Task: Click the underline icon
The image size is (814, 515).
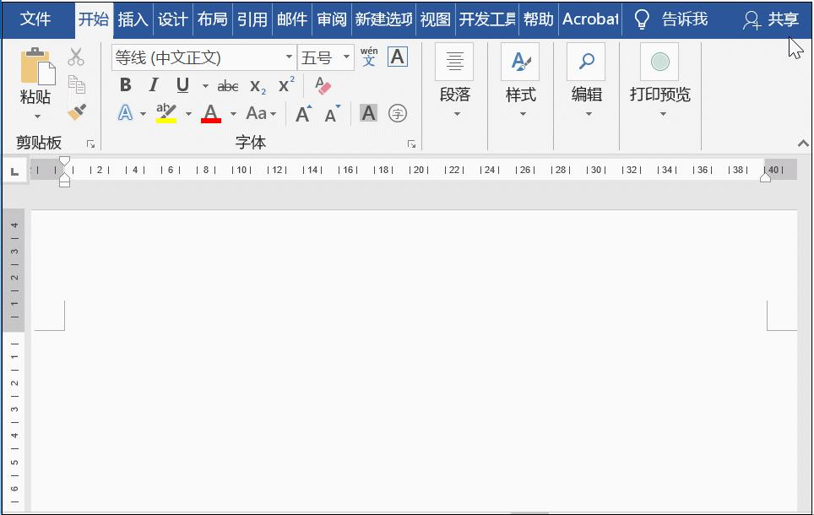Action: [x=182, y=84]
